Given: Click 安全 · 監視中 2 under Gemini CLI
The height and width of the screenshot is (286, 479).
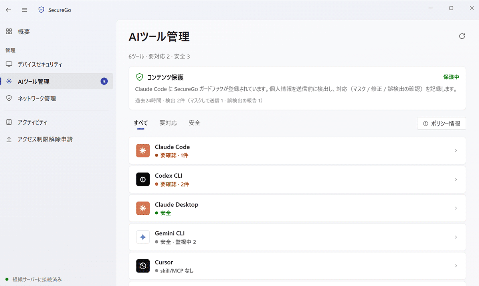Looking at the screenshot, I should (x=178, y=242).
